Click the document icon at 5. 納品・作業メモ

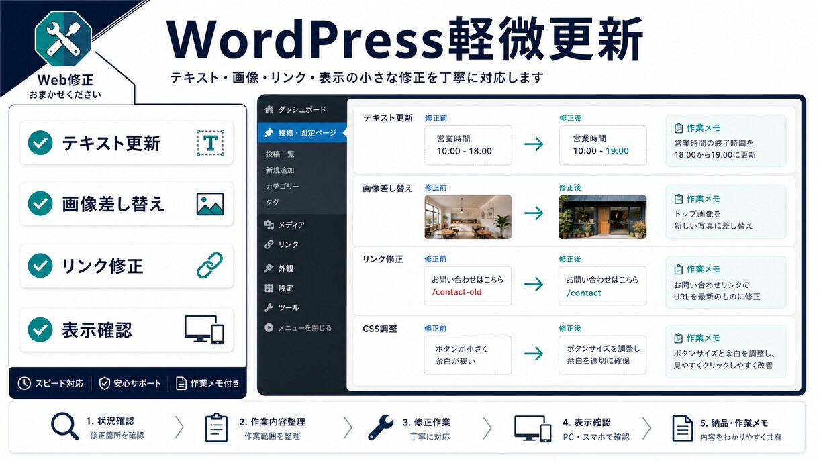pos(682,427)
